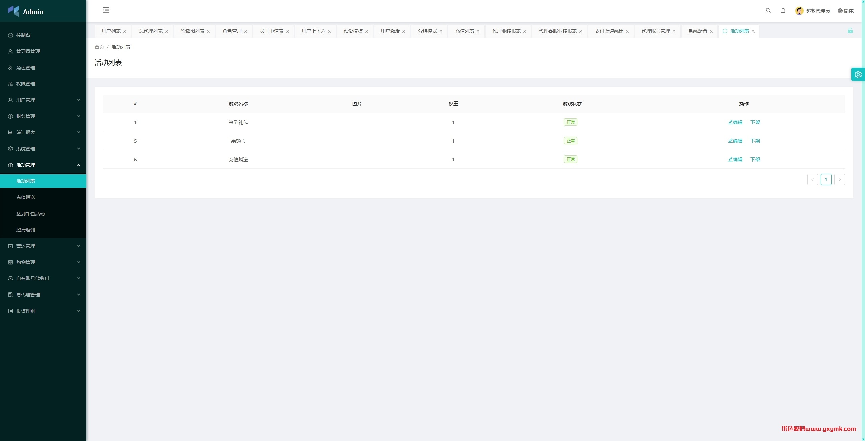Refresh the 活动列表 tab via reload icon

tap(725, 31)
